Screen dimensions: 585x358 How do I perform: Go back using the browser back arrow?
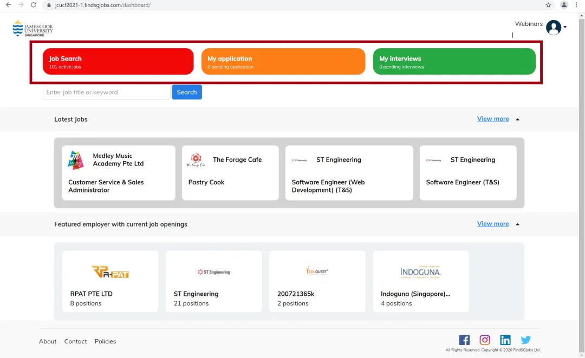[x=8, y=5]
